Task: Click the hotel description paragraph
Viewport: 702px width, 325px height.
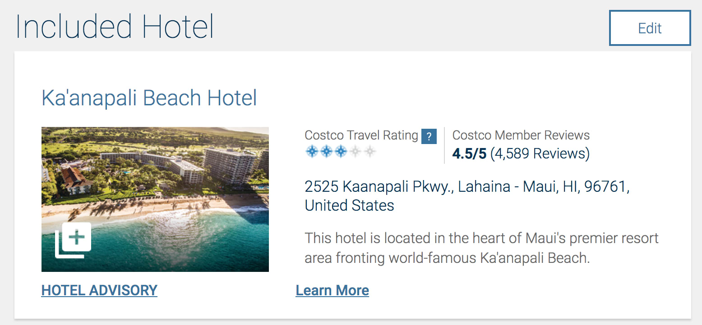Action: (x=481, y=248)
